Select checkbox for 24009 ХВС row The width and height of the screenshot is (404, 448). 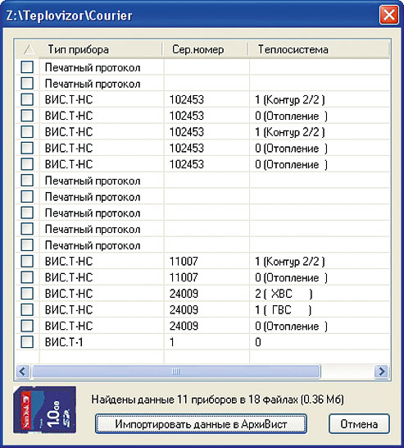click(27, 294)
